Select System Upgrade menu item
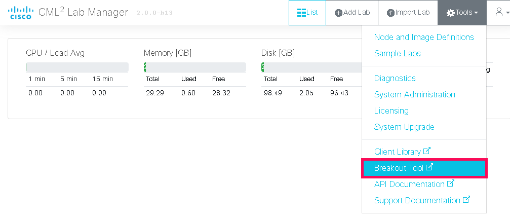 pos(404,127)
